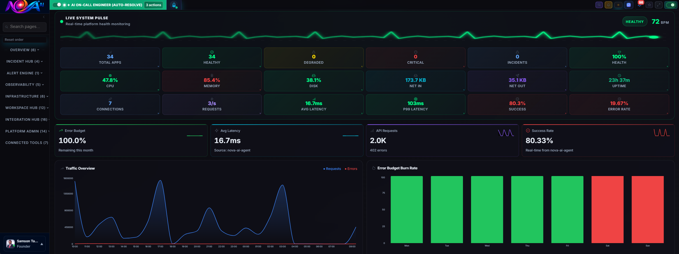Open the Connected Tools menu item
The image size is (679, 254).
tap(26, 143)
